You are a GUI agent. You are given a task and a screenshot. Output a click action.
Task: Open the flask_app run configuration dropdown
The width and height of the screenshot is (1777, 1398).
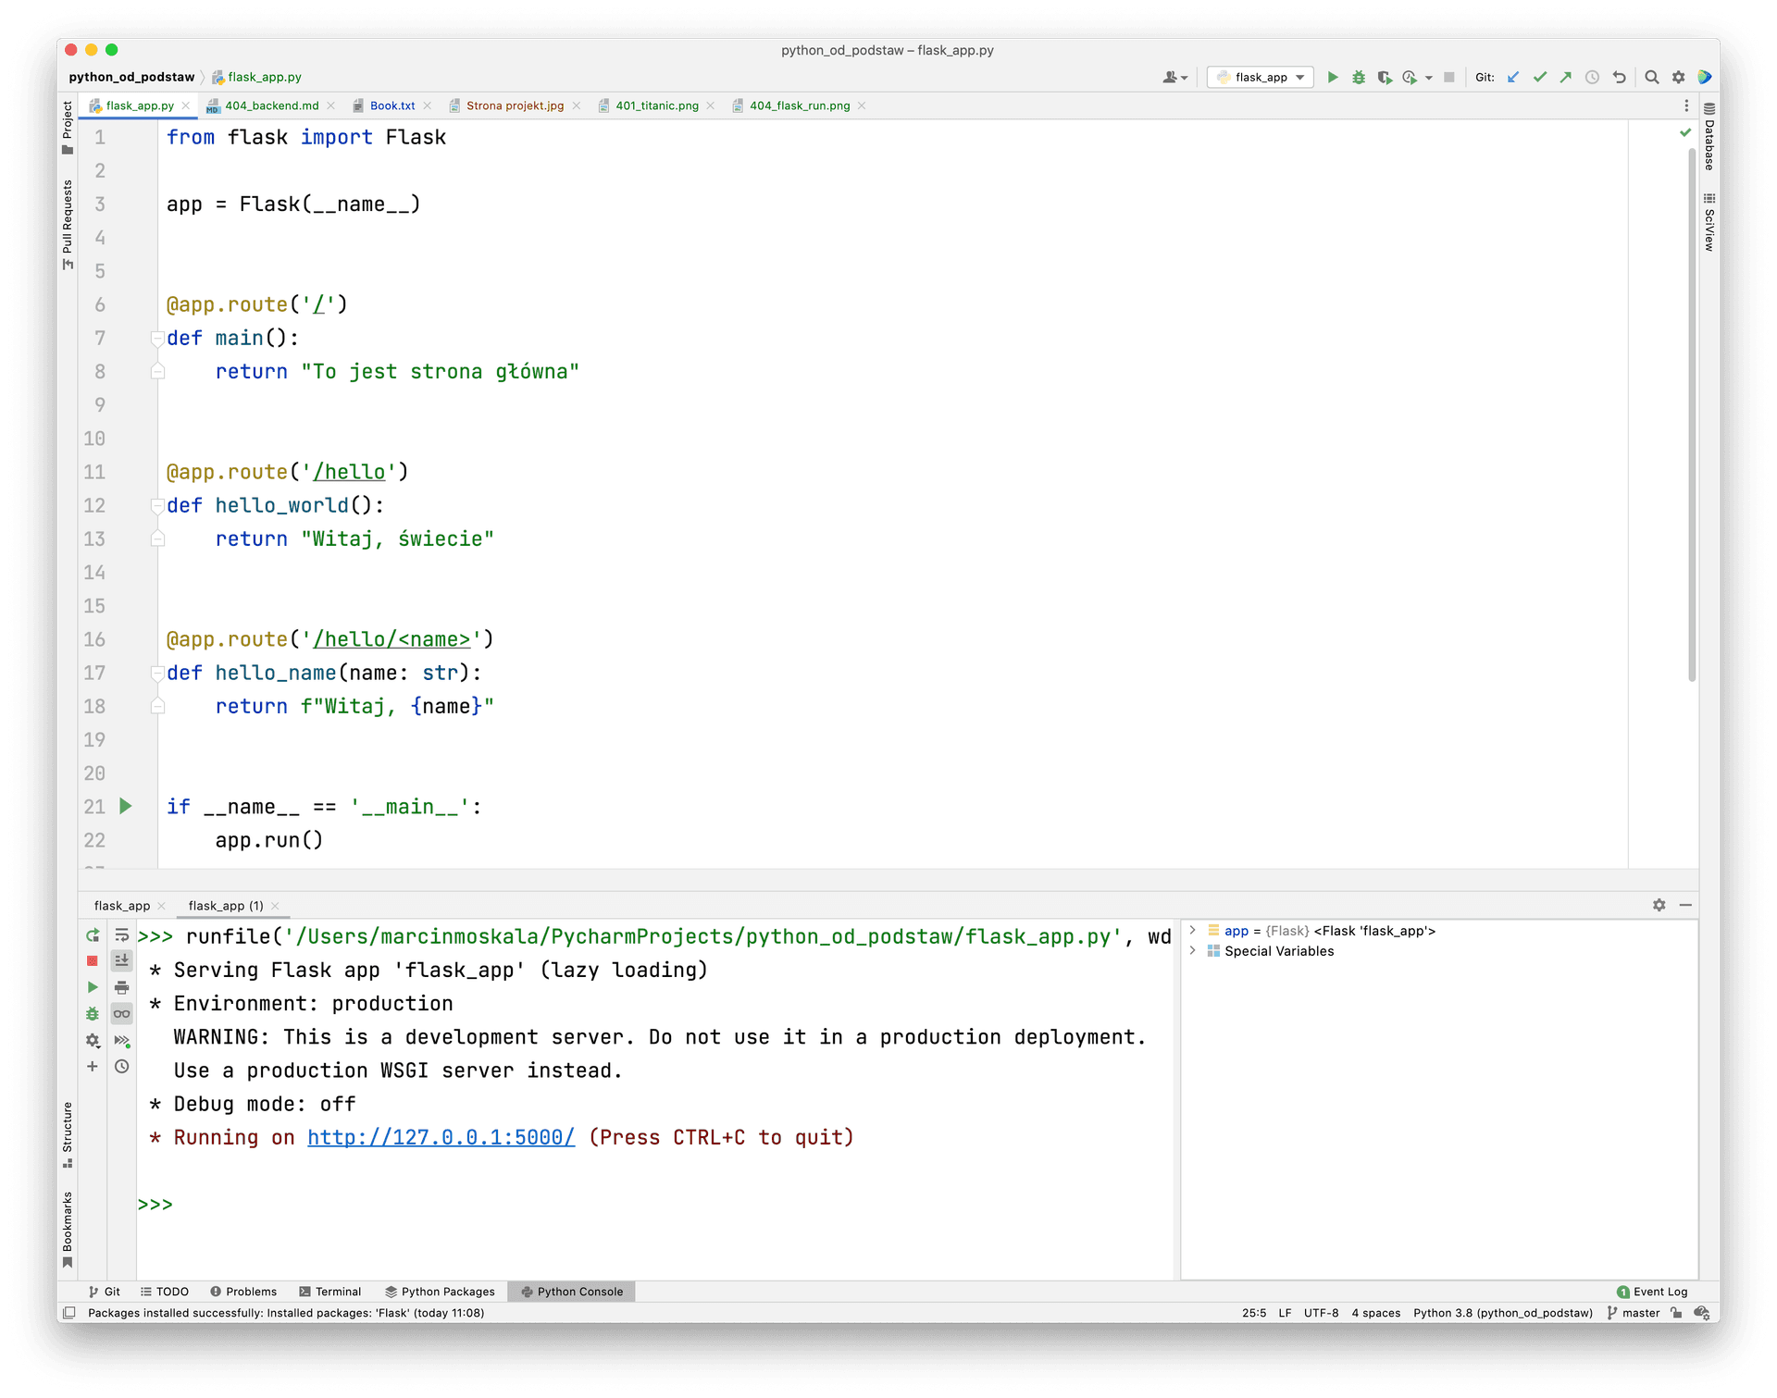[x=1261, y=78]
